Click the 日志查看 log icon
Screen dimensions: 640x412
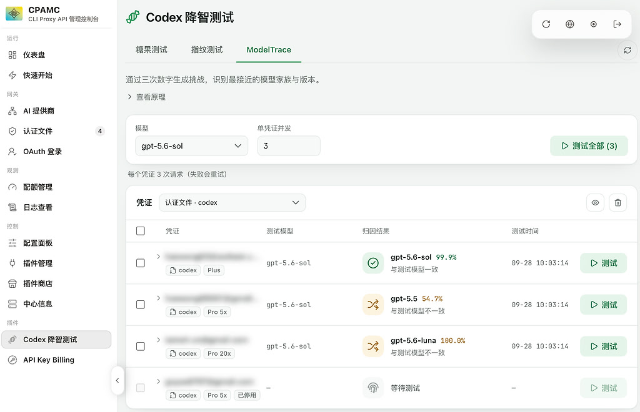coord(12,207)
